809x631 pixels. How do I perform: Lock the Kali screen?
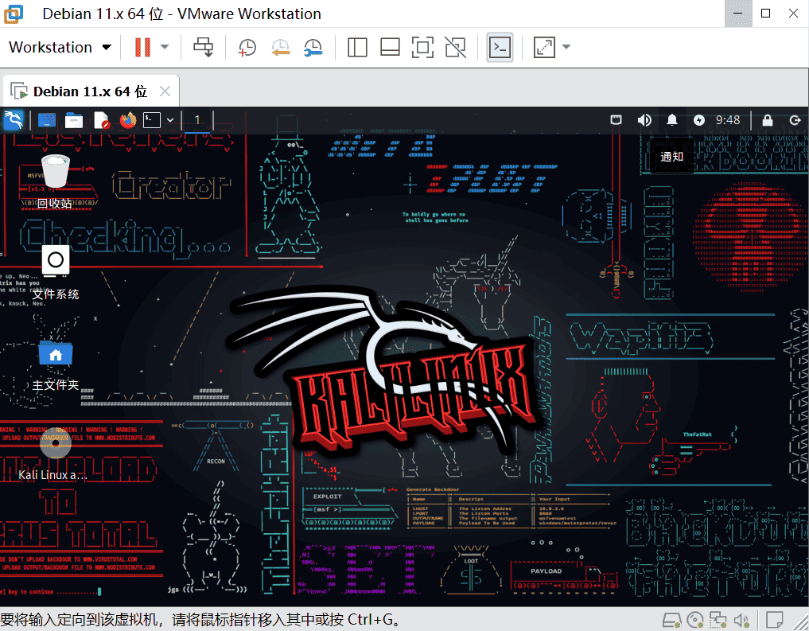click(x=768, y=120)
